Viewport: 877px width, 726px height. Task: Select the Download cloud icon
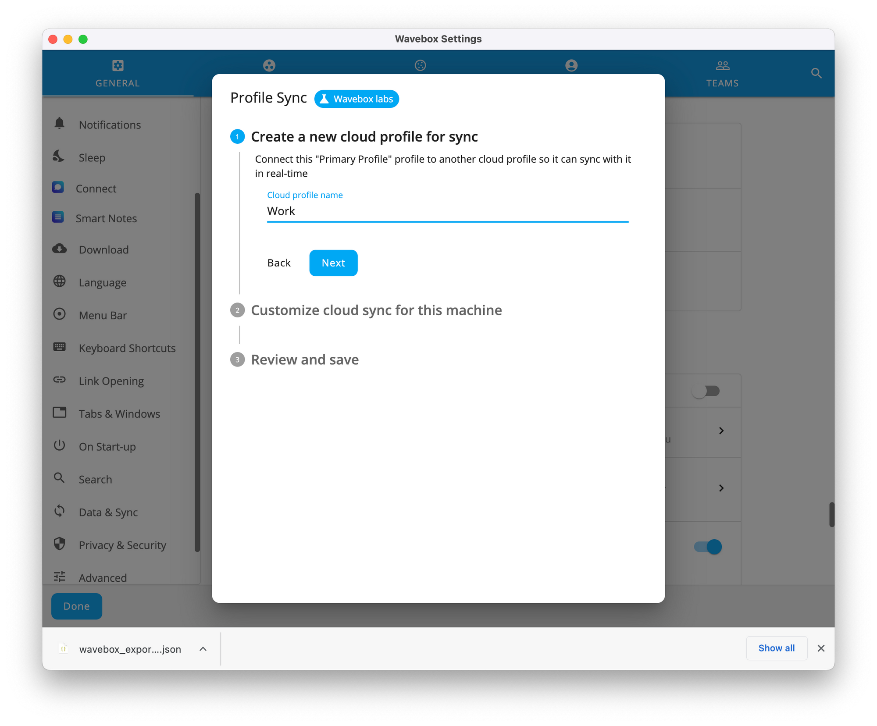(60, 249)
